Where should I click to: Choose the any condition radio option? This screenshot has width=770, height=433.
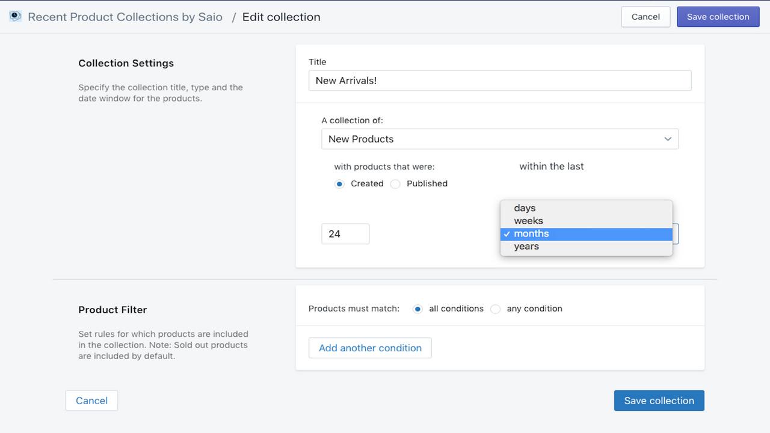click(495, 309)
